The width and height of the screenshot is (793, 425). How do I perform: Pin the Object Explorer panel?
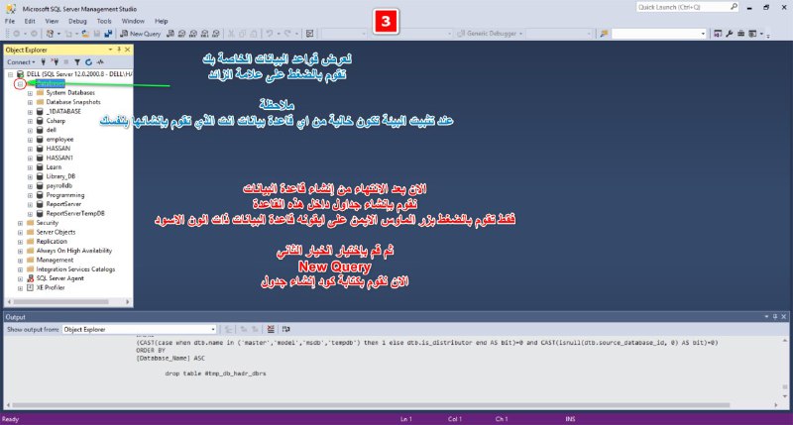(119, 50)
